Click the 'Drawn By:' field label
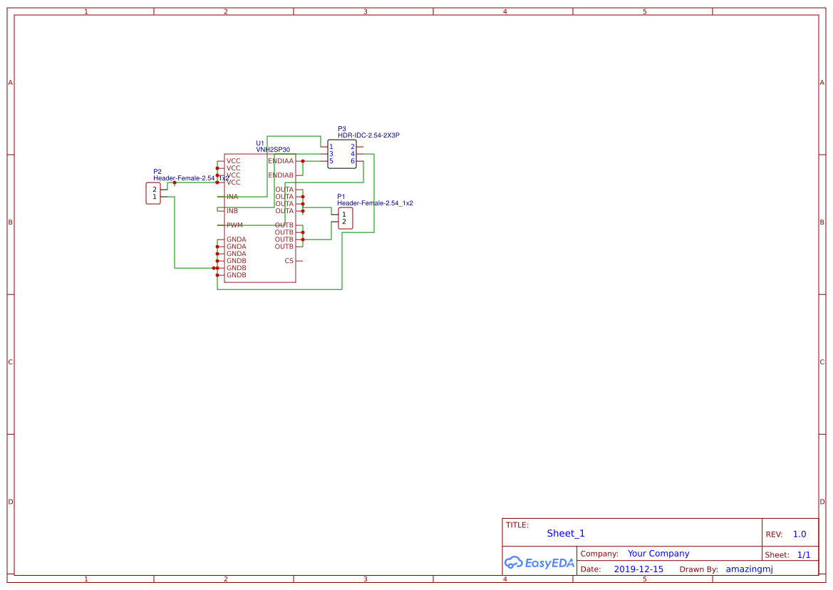This screenshot has height=590, width=833. pyautogui.click(x=698, y=569)
